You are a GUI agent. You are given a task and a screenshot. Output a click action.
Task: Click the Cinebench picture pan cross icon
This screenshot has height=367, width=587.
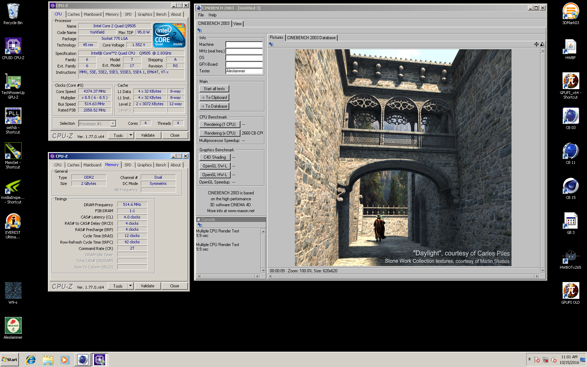pos(536,44)
